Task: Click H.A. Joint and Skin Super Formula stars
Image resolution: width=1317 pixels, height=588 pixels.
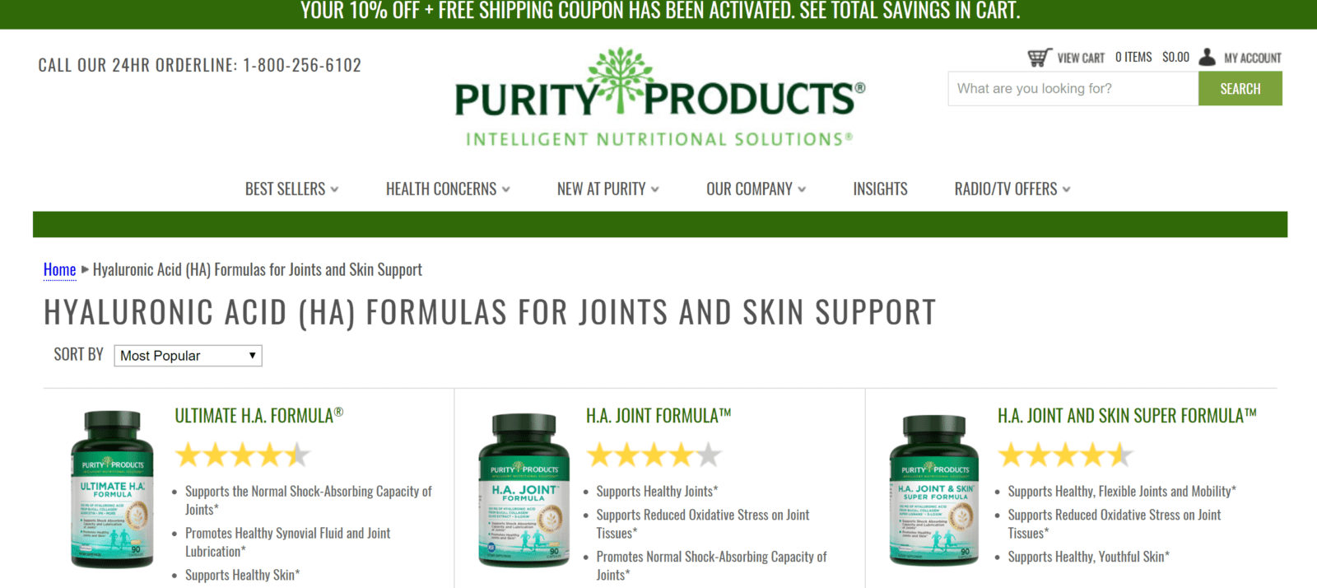Action: 1066,455
